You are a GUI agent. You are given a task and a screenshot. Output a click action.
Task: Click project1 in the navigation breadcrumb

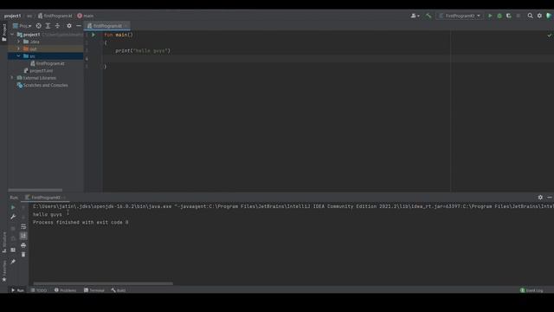(x=12, y=16)
